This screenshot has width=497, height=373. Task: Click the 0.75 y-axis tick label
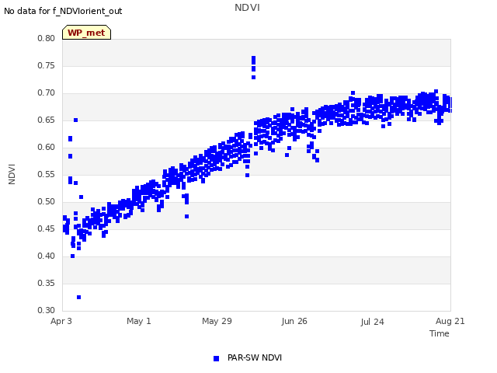[x=47, y=65]
